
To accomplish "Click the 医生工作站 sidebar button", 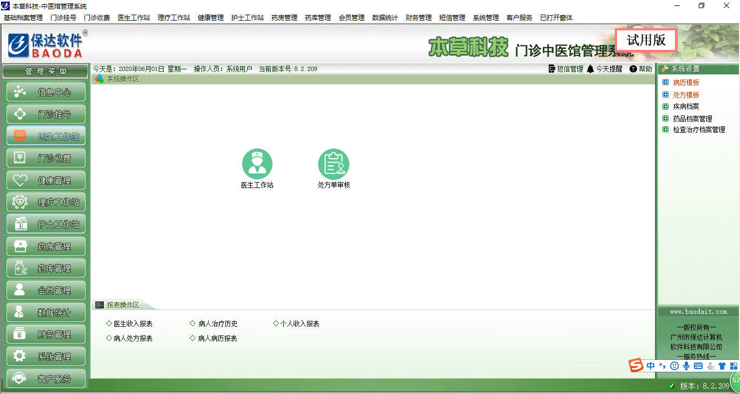I will tap(46, 136).
